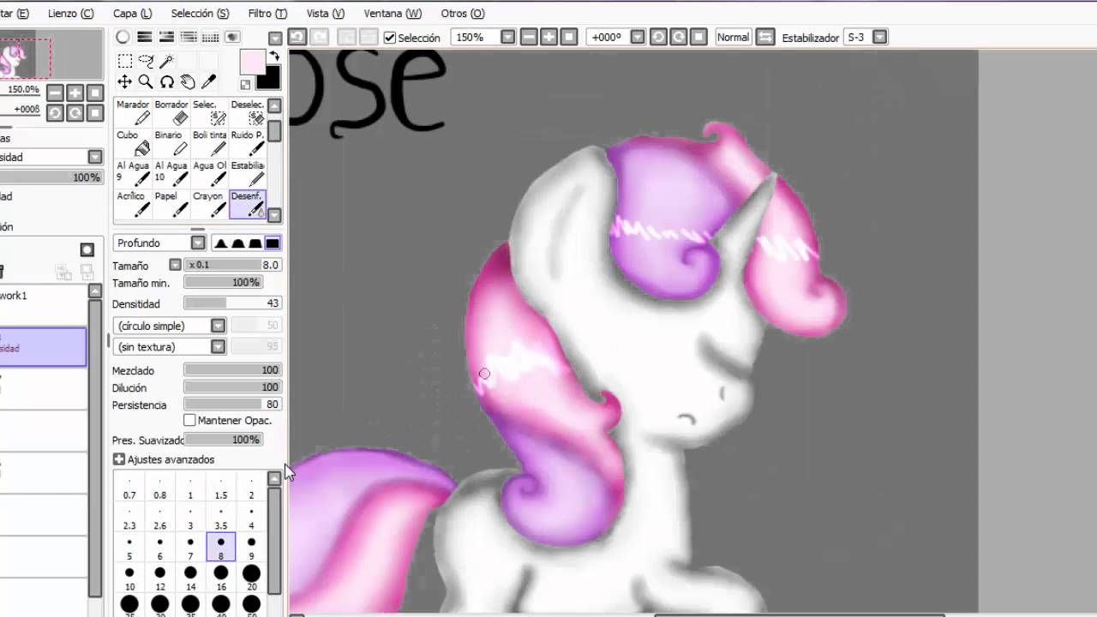
Task: Open the Filtro menu
Action: point(267,14)
